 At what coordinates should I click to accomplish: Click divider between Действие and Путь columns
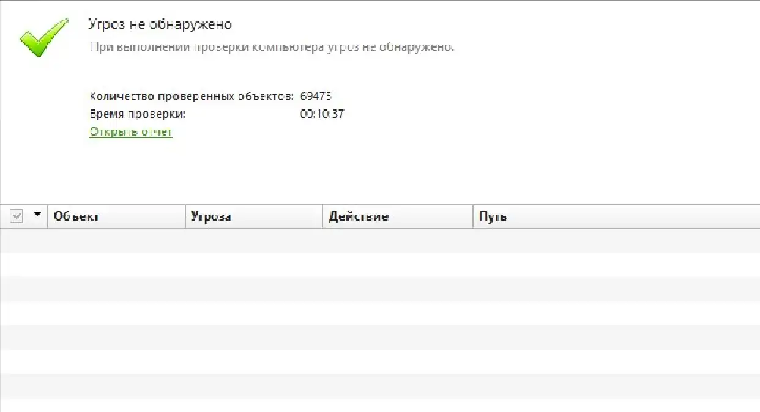[473, 216]
